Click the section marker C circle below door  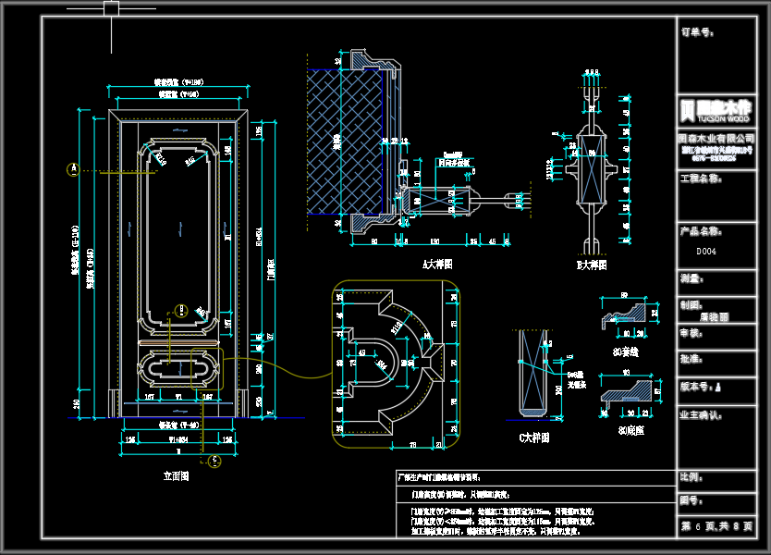[215, 459]
